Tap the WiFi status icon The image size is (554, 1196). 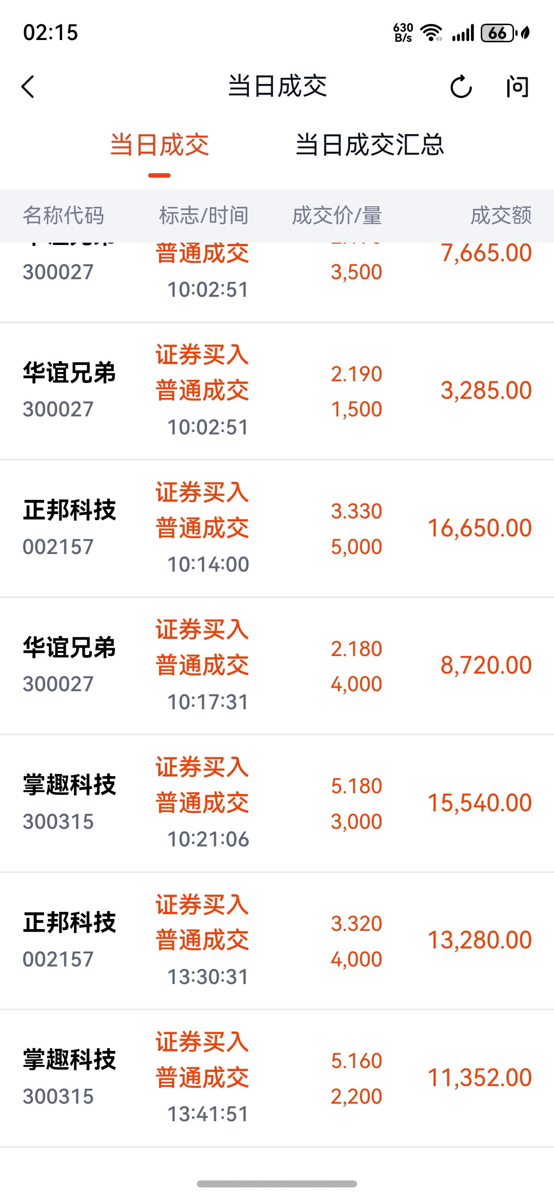coord(431,33)
